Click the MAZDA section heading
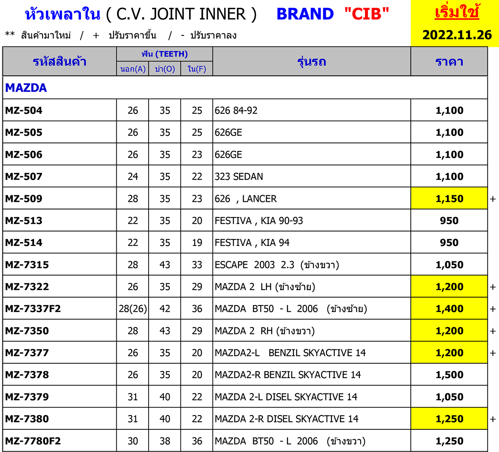This screenshot has width=499, height=452. (26, 88)
